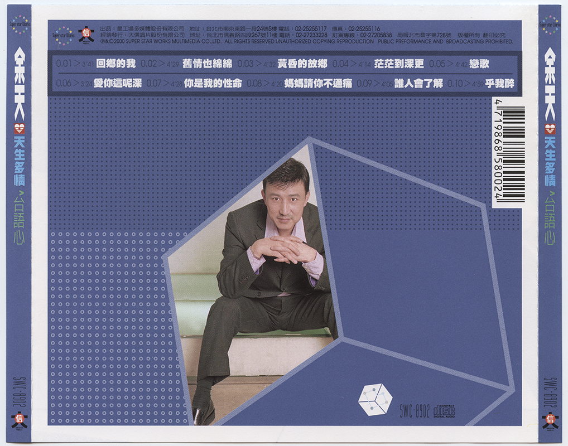This screenshot has height=446, width=568.
Task: Click the Compact Disc Digital Audio logo
Action: (x=444, y=411)
